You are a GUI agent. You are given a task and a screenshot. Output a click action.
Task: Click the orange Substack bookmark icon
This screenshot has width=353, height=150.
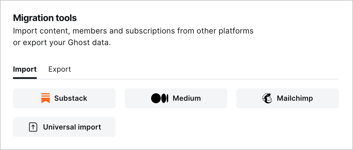coord(46,98)
